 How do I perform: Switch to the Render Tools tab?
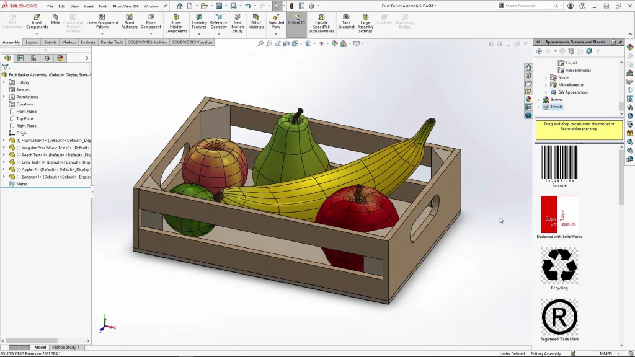point(112,42)
